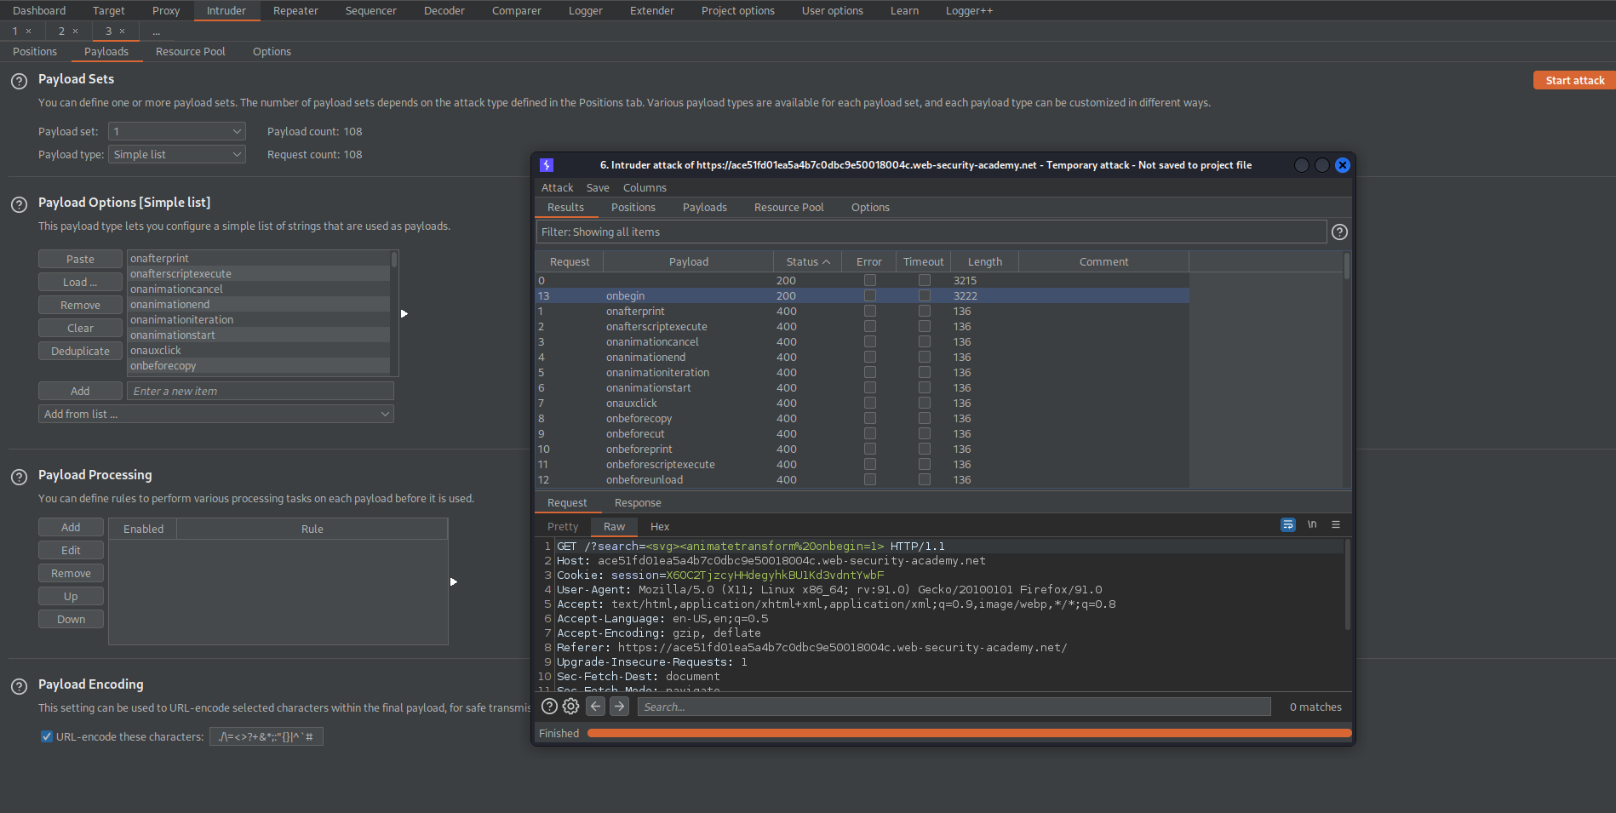Click the filter help icon in attack window
The width and height of the screenshot is (1616, 813).
[1339, 232]
